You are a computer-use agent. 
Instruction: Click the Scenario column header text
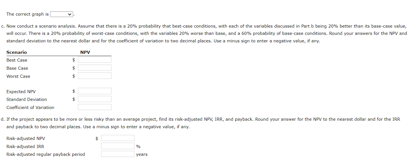(17, 52)
